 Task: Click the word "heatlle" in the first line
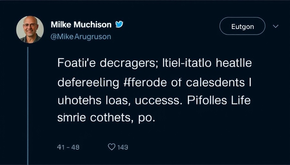230,63
